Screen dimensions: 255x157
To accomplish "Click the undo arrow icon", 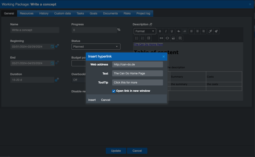I will 178,31.
